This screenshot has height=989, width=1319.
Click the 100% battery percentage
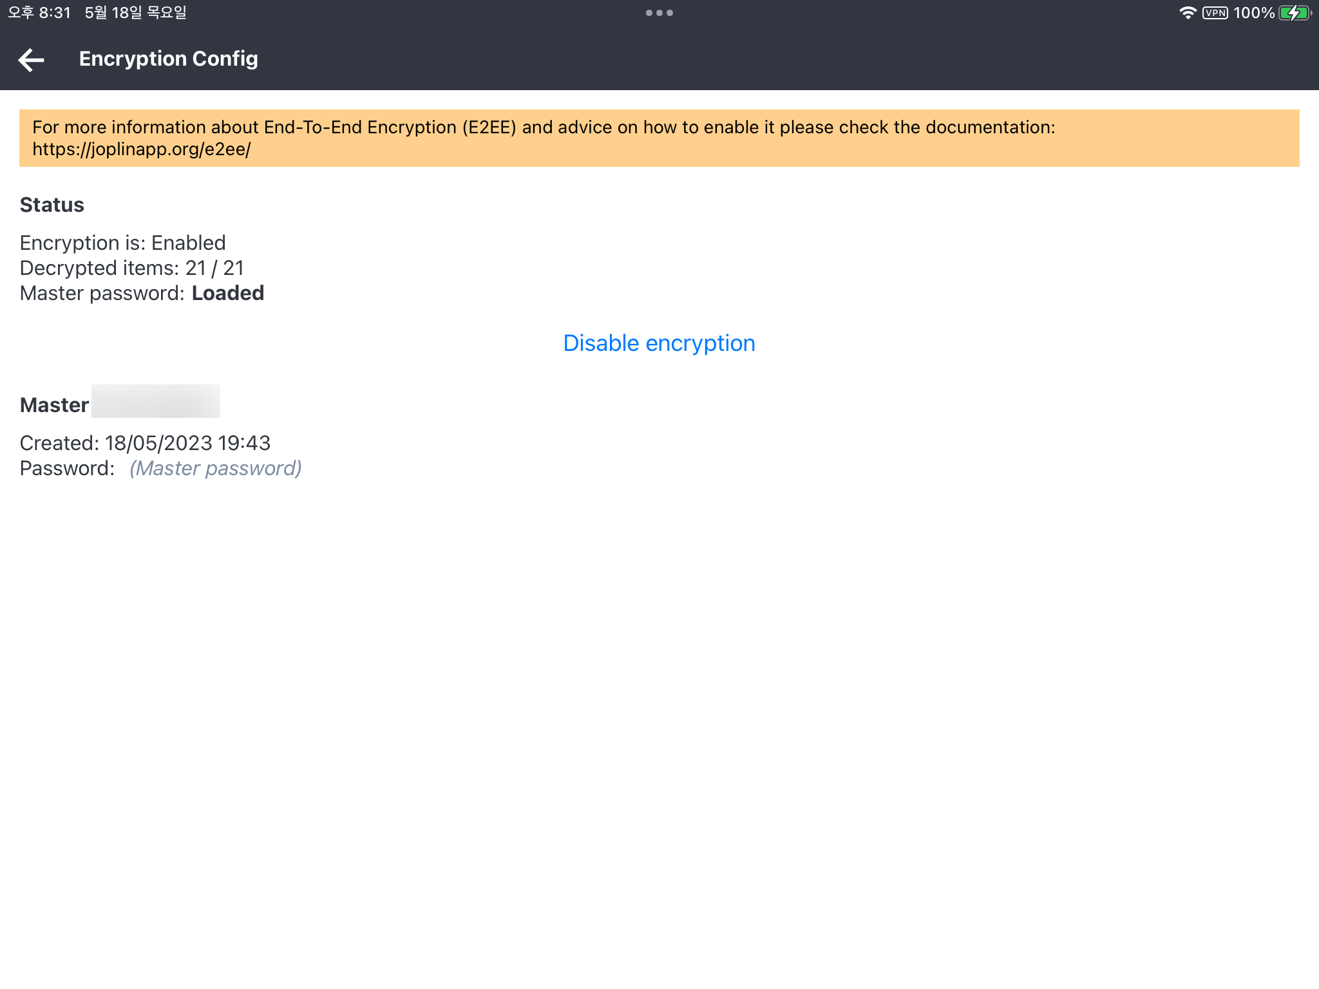click(x=1253, y=13)
